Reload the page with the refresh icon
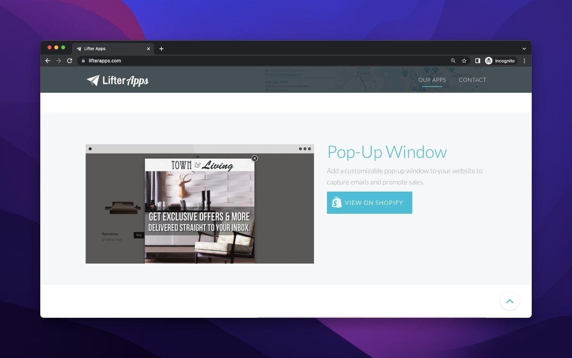Screen dimensions: 572x358 point(70,61)
